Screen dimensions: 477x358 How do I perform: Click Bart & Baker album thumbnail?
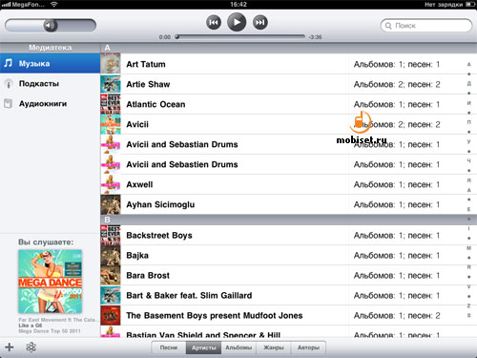(111, 295)
